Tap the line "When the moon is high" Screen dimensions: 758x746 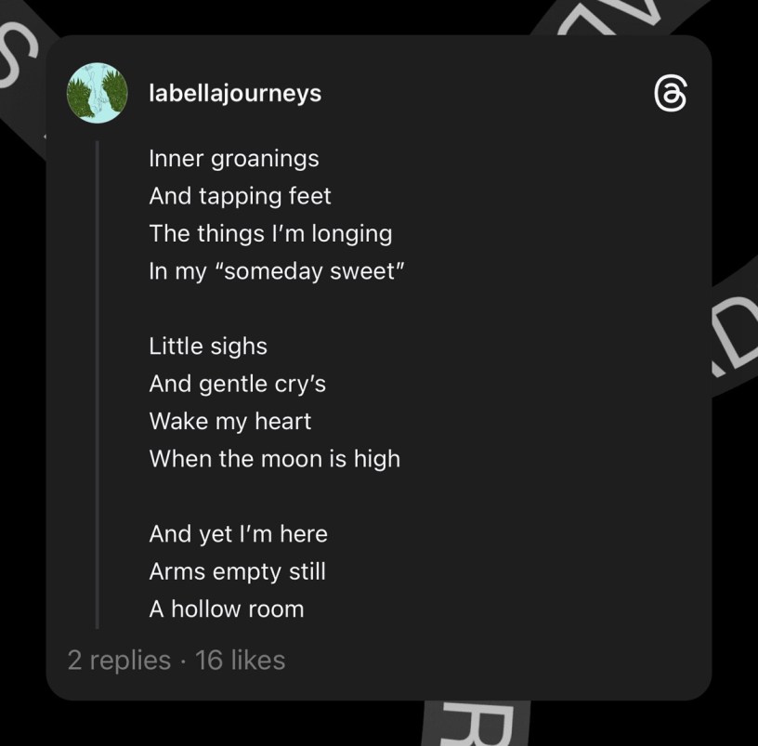point(274,459)
